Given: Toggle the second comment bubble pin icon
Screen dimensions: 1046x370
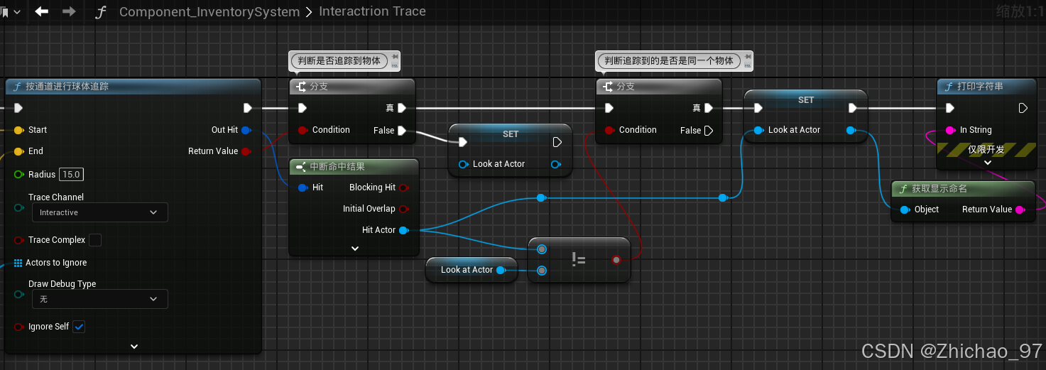Looking at the screenshot, I should (746, 56).
